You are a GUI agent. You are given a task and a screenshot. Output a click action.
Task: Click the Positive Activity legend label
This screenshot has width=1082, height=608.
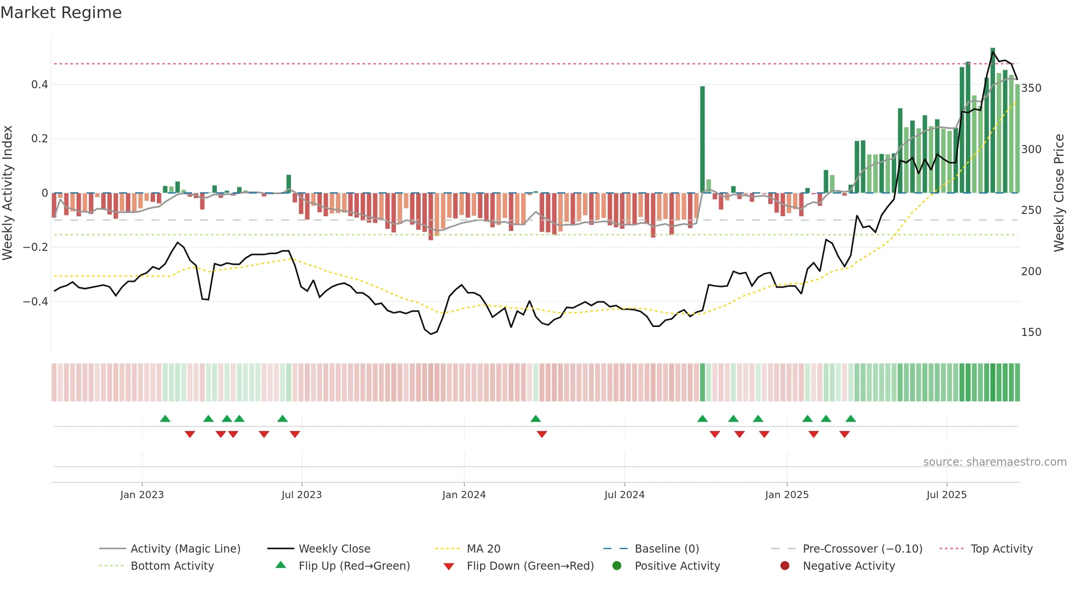[677, 566]
